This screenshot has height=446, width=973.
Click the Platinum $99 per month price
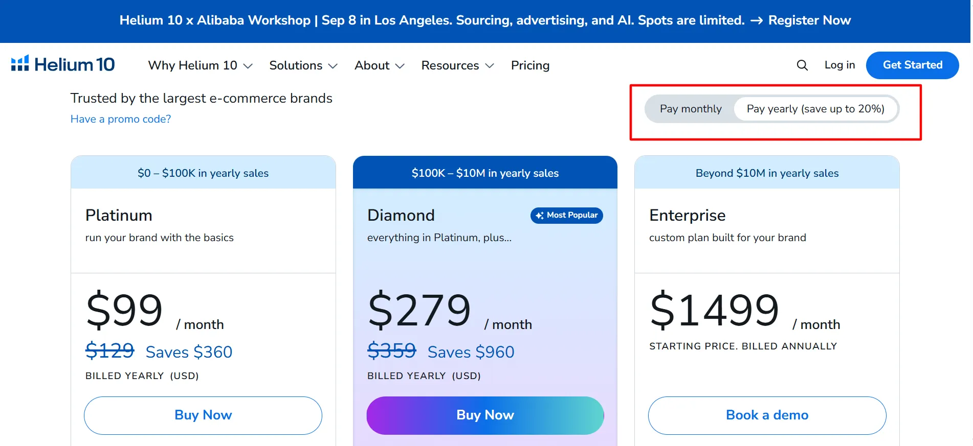154,310
